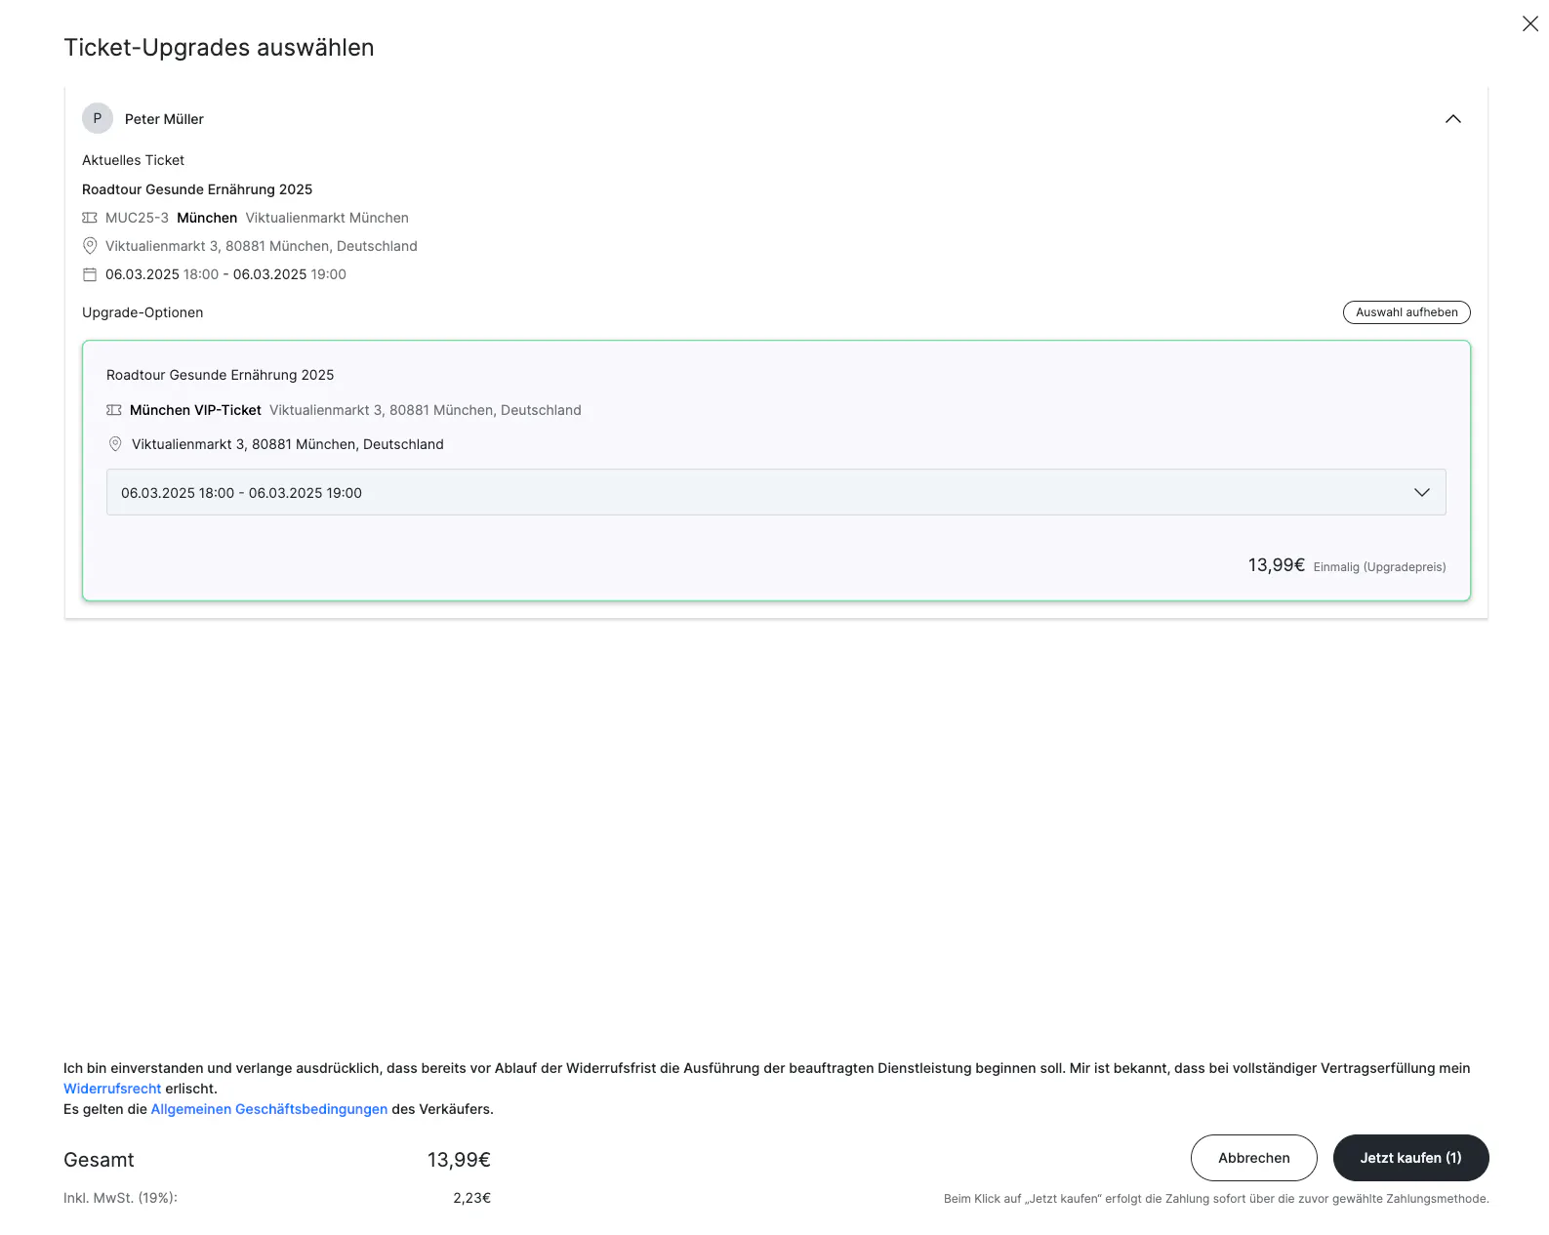Click ticket icon next to München VIP-Ticket
The height and width of the screenshot is (1235, 1549).
point(114,410)
